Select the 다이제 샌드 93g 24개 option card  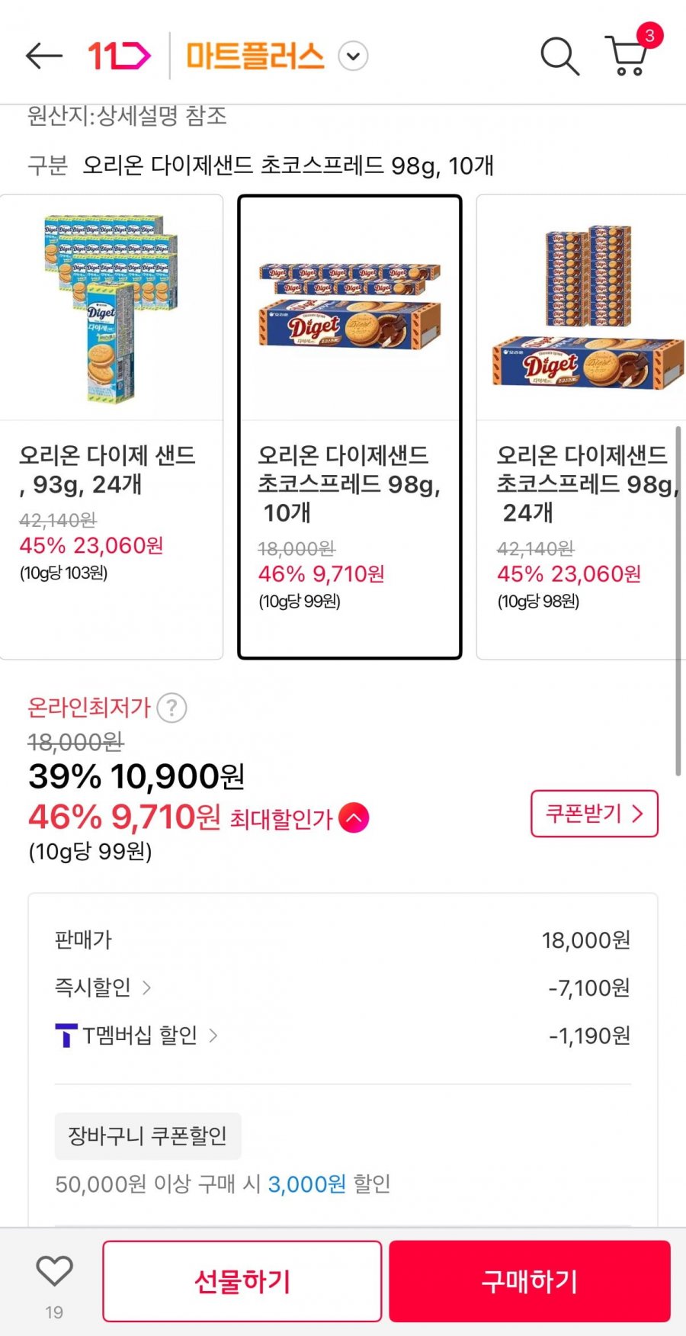(111, 426)
